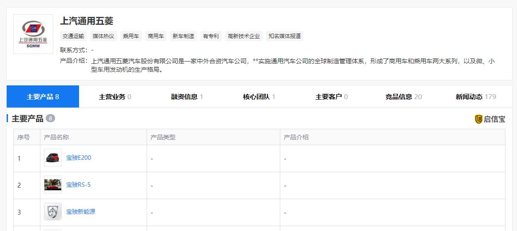The image size is (517, 231).
Task: Click the company 产品介绍 description paragraph
Action: [x=293, y=66]
